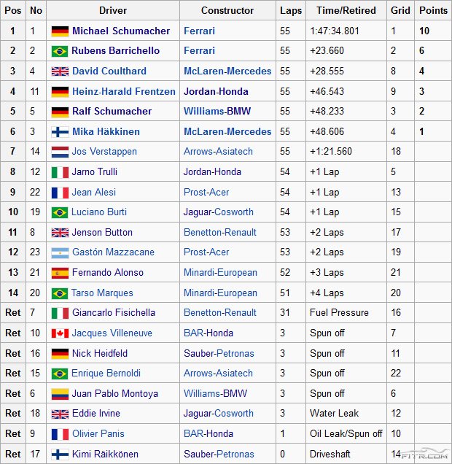Click the Dutch flag beside Jos Verstappen

pos(60,152)
